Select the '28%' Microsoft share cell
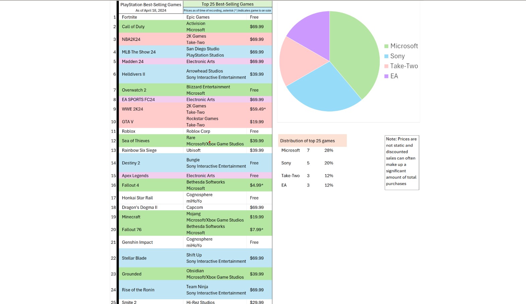Image resolution: width=526 pixels, height=304 pixels. point(329,150)
